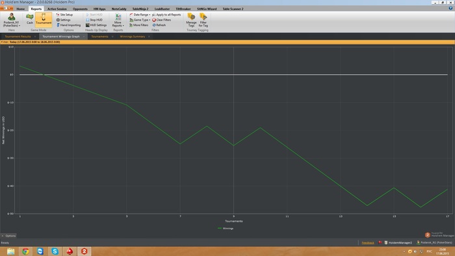Screen dimensions: 455x256
Task: Open the Podarok_N1 hero selector
Action: (x=12, y=20)
